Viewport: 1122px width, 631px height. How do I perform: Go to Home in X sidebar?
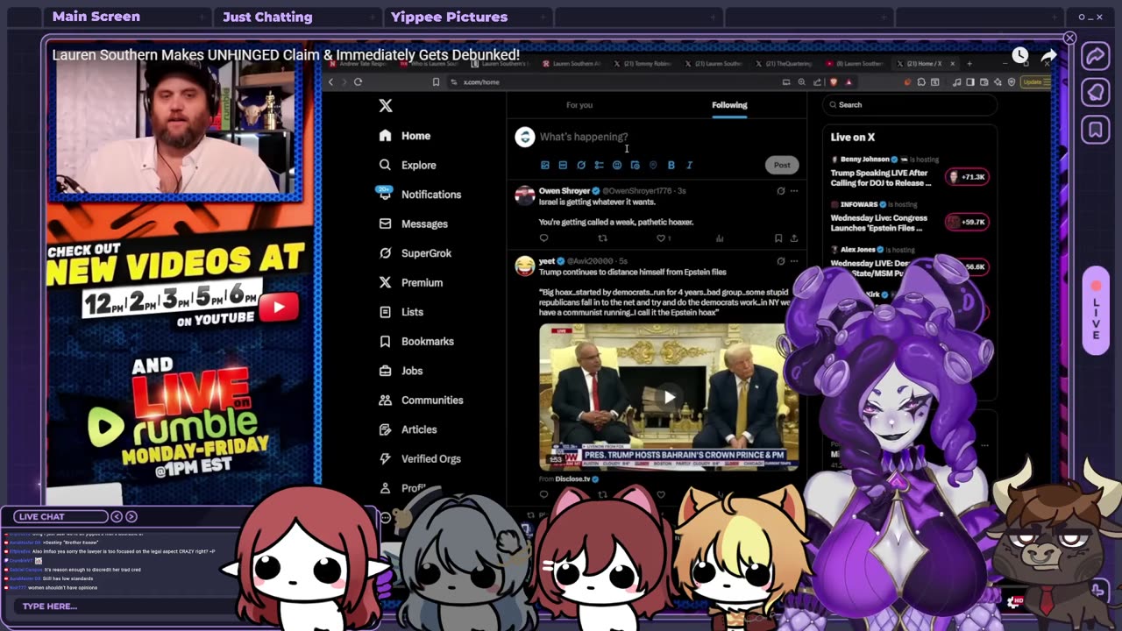point(405,136)
